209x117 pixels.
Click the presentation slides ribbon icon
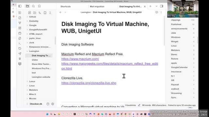click(20, 64)
